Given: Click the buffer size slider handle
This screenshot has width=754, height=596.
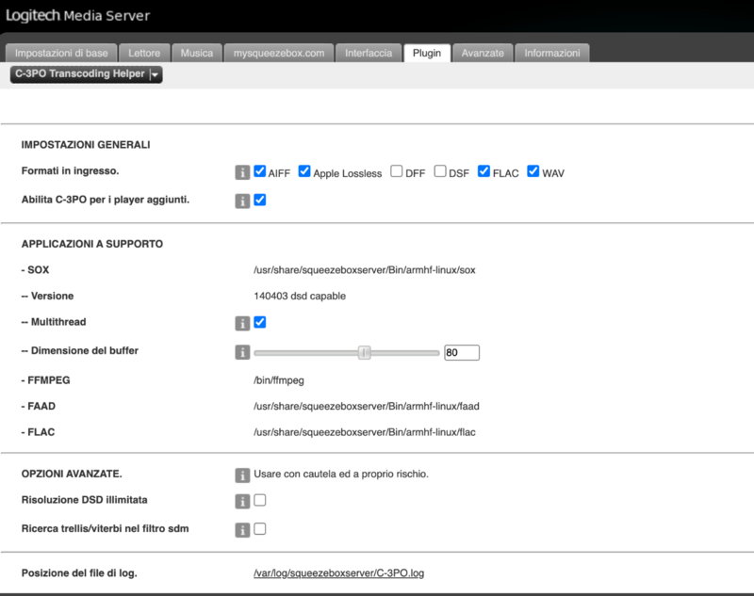Looking at the screenshot, I should tap(365, 352).
